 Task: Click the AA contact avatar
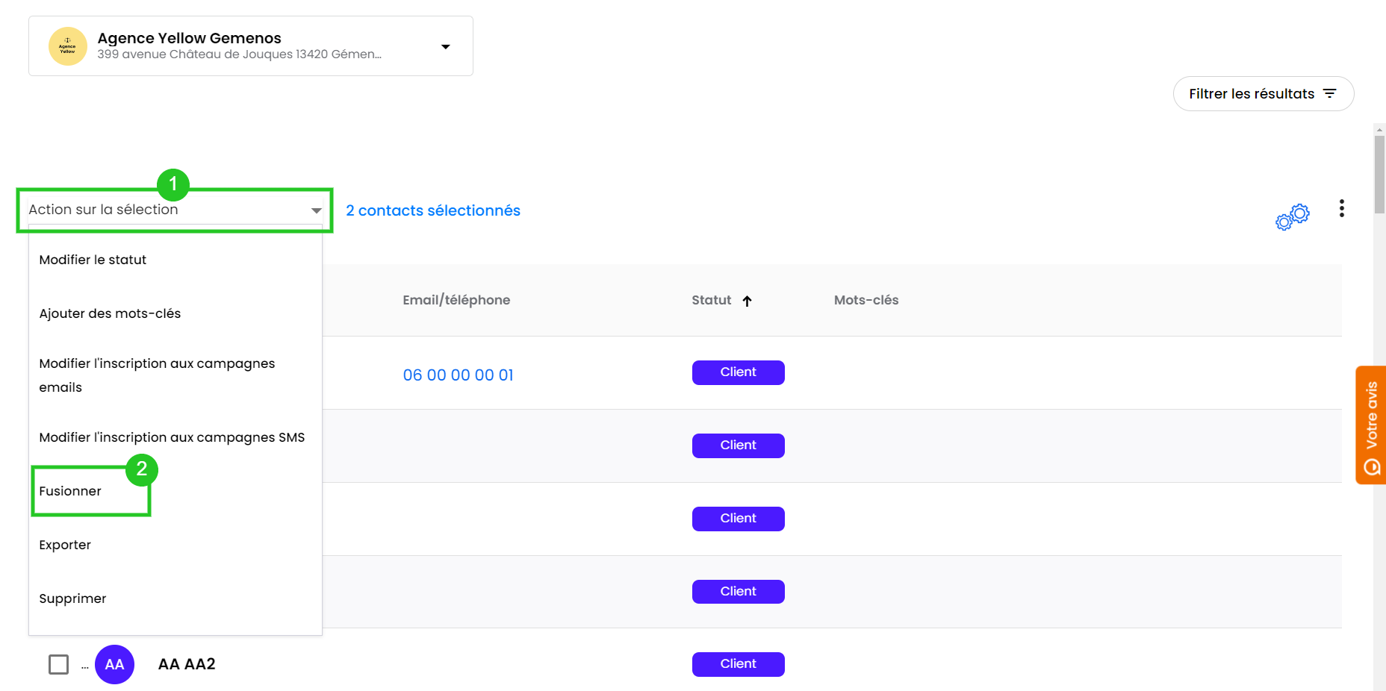click(x=114, y=664)
